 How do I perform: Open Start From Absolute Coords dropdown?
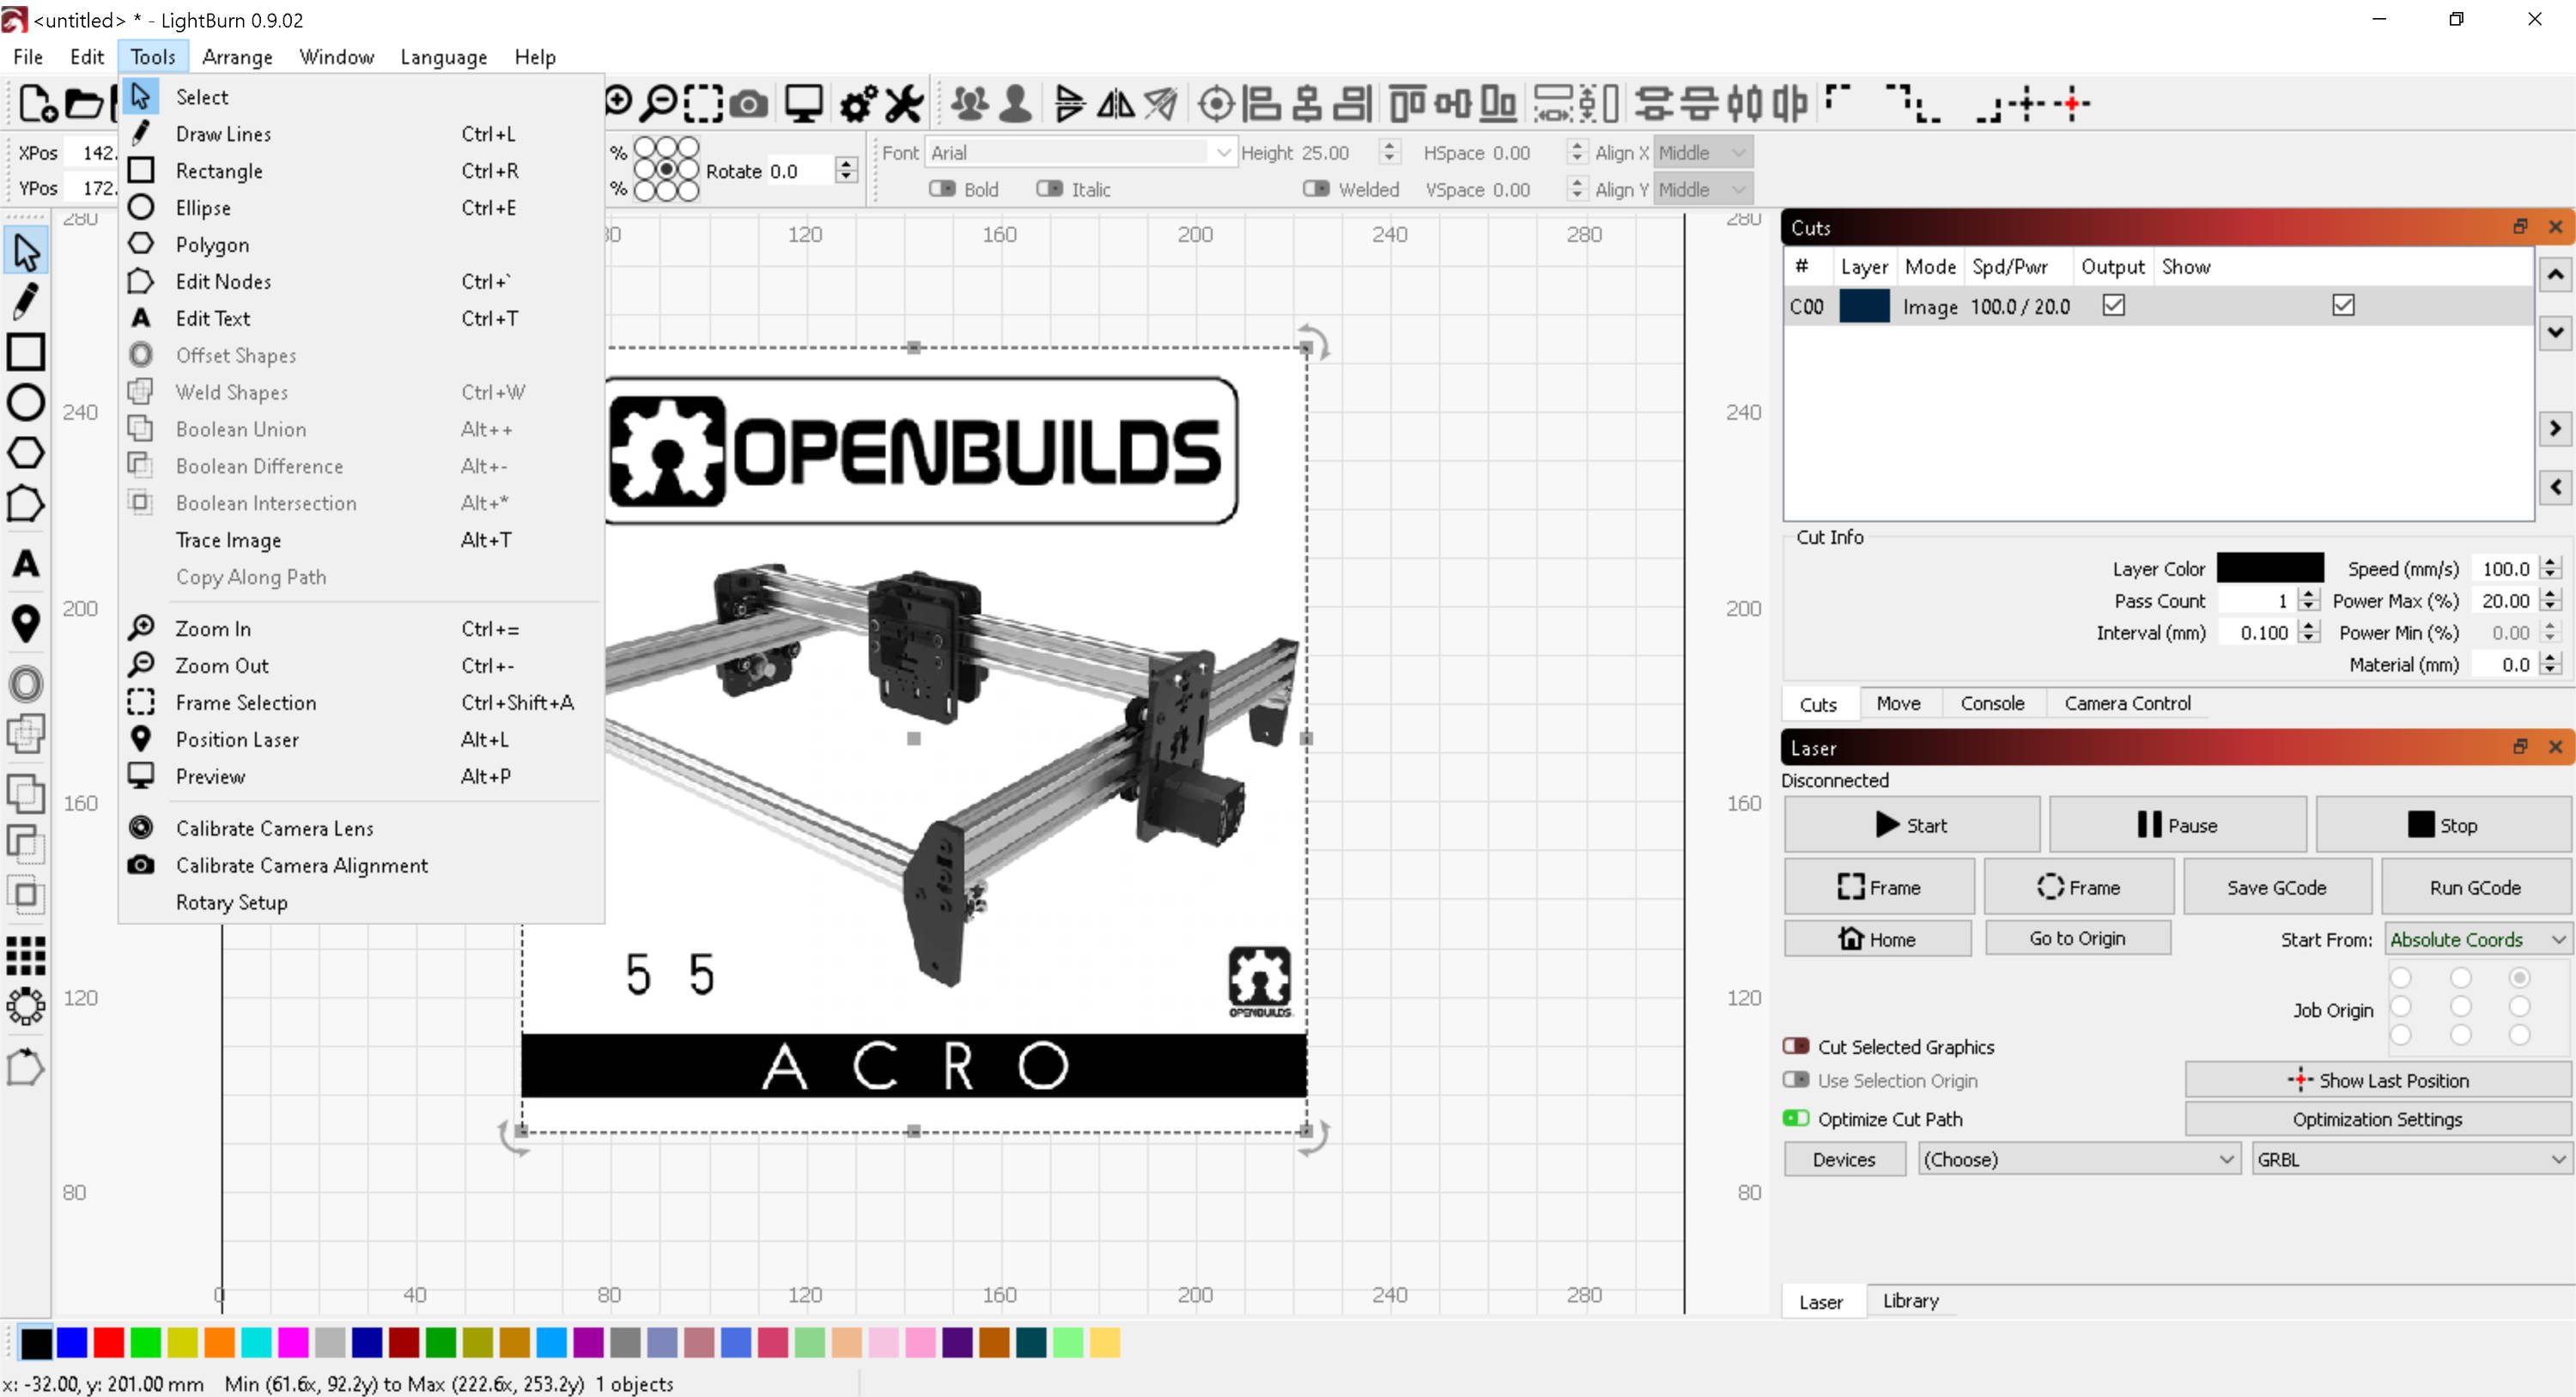tap(2477, 939)
